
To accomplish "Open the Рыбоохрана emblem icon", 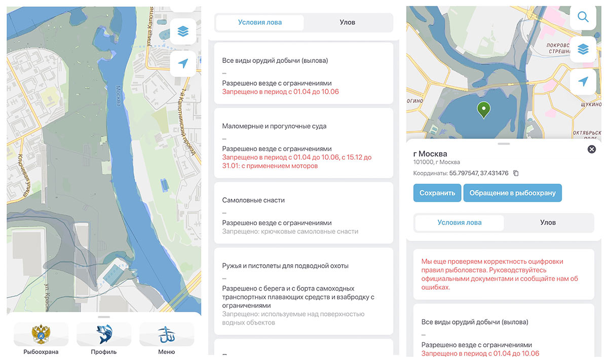I will coord(41,334).
